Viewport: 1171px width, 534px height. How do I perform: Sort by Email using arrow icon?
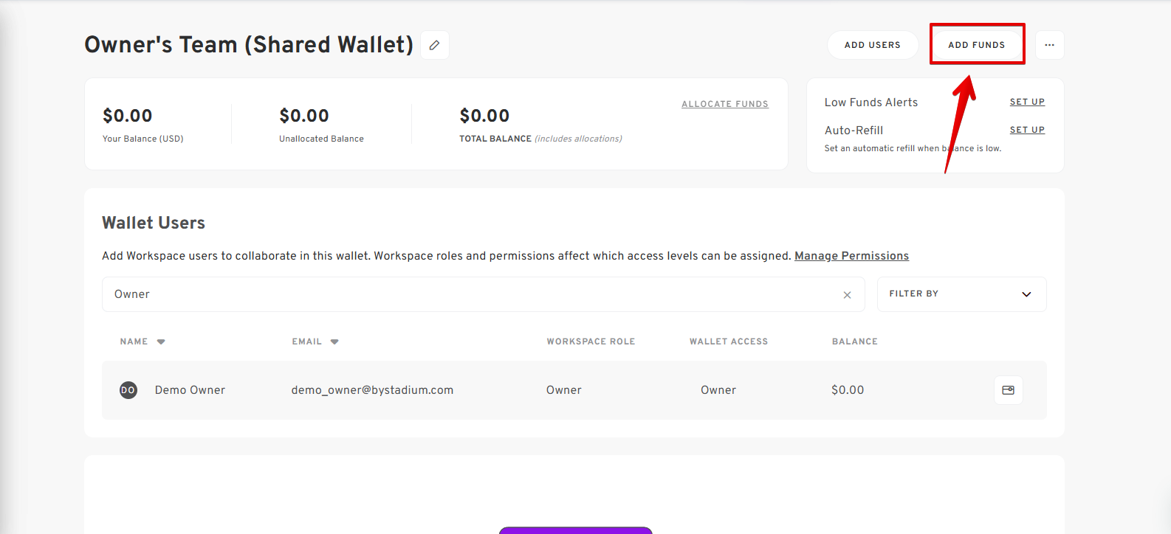click(x=334, y=341)
